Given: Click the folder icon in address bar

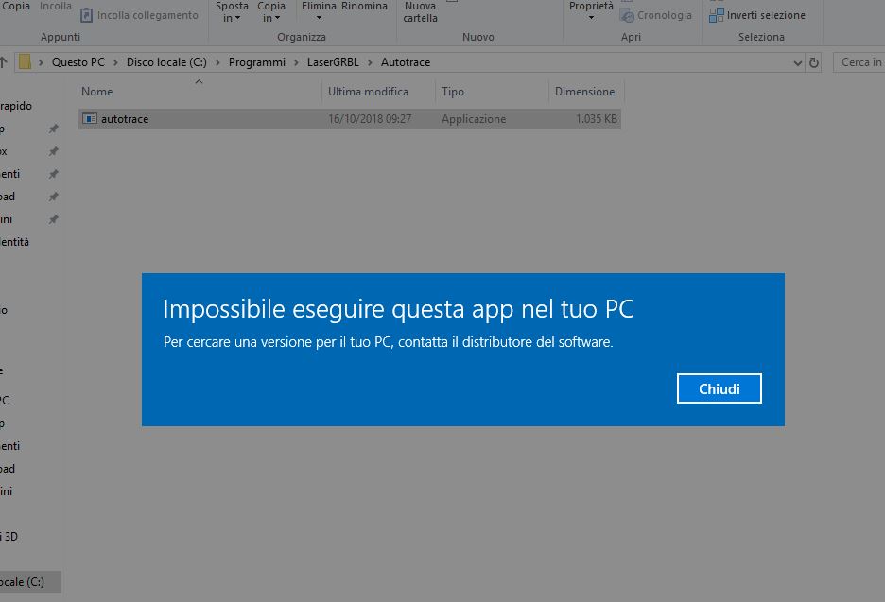Looking at the screenshot, I should click(x=25, y=61).
